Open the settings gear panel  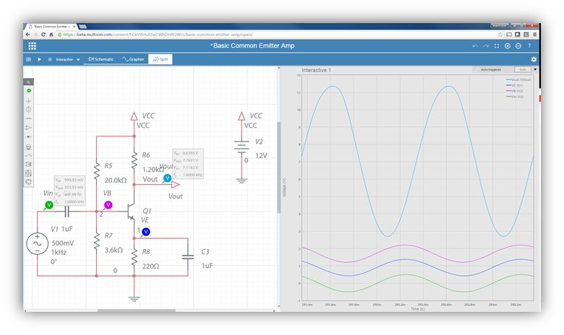click(534, 59)
